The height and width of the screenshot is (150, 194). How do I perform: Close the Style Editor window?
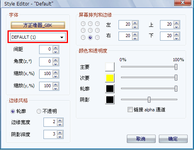click(183, 3)
